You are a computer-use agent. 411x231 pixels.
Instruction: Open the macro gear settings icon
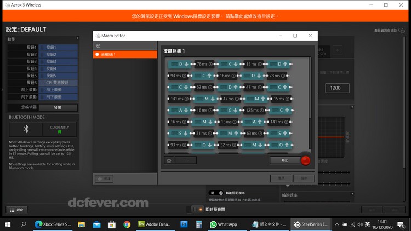pyautogui.click(x=169, y=160)
